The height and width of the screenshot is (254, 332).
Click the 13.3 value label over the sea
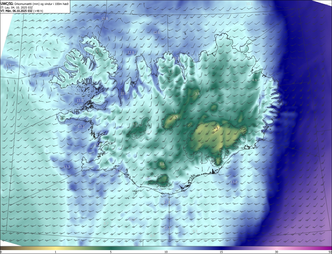click(67, 167)
